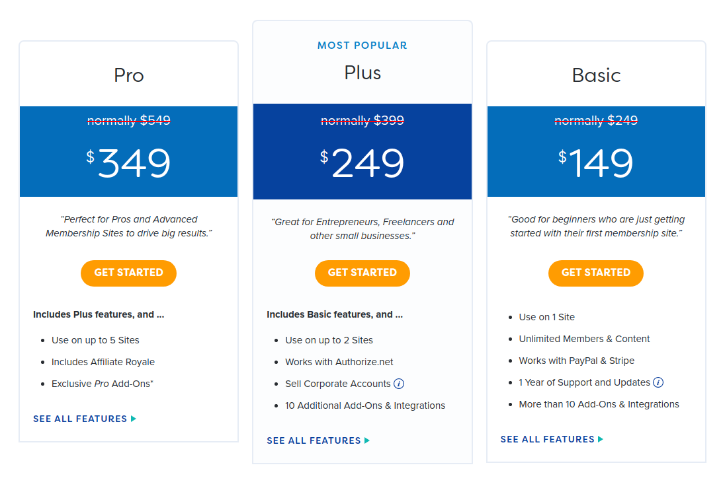Click Get Started button under Basic plan
The height and width of the screenshot is (490, 725).
point(596,273)
